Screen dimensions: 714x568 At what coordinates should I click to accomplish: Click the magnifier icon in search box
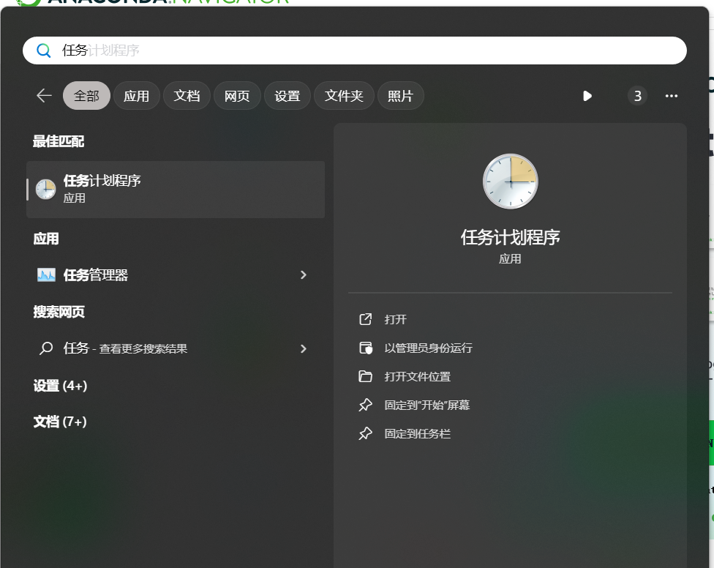coord(44,51)
